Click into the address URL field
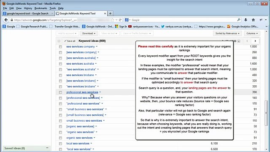 point(62,20)
